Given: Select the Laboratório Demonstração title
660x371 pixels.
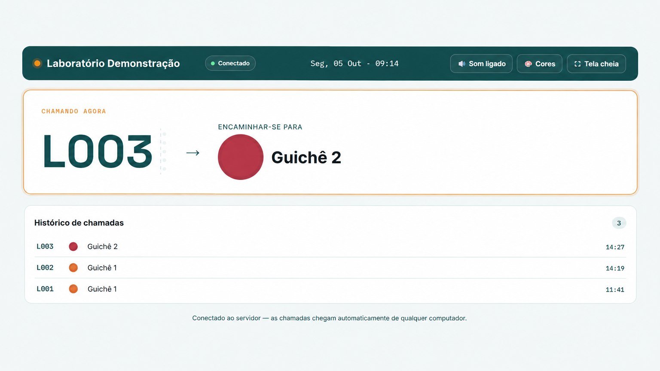Looking at the screenshot, I should pos(113,64).
